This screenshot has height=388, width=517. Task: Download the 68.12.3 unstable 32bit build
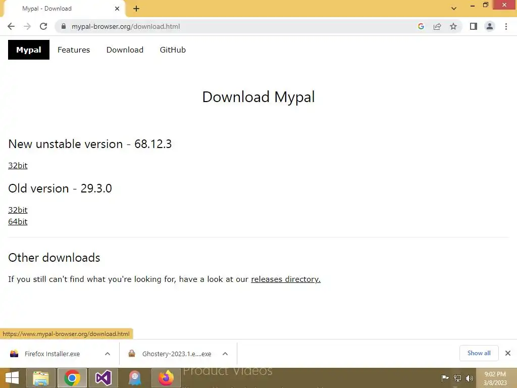pyautogui.click(x=18, y=165)
